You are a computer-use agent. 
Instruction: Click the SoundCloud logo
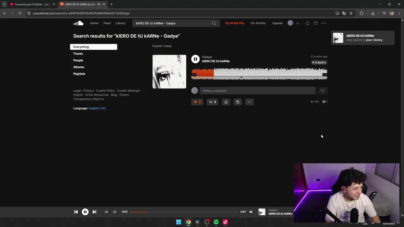(x=78, y=23)
